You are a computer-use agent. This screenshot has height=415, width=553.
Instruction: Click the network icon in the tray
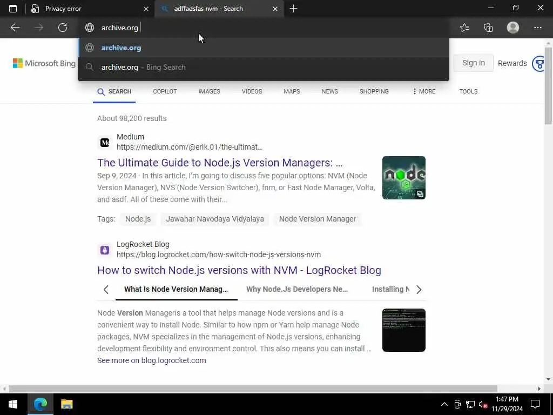470,404
